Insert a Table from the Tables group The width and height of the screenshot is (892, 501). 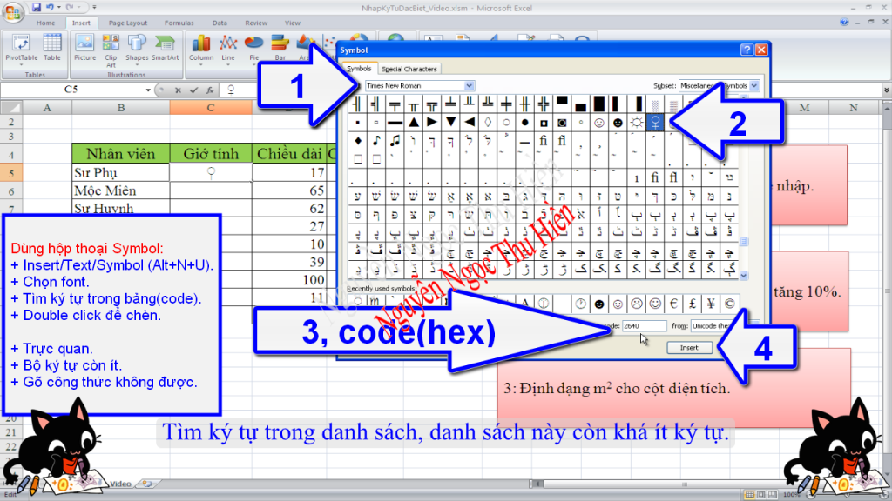click(52, 46)
